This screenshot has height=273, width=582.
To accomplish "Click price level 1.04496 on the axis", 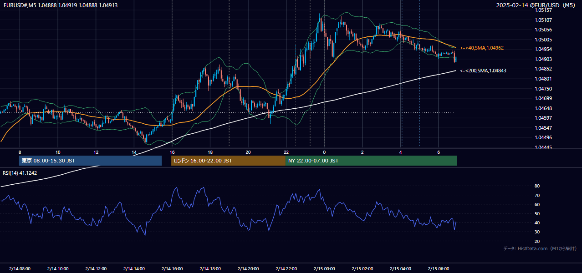I will (x=543, y=137).
